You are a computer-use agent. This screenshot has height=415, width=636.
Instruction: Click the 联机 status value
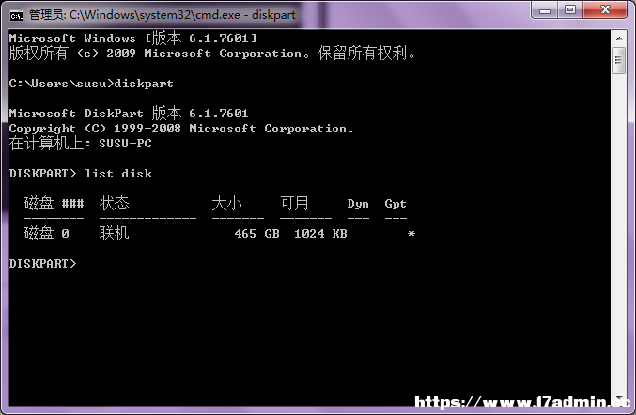[x=114, y=234]
